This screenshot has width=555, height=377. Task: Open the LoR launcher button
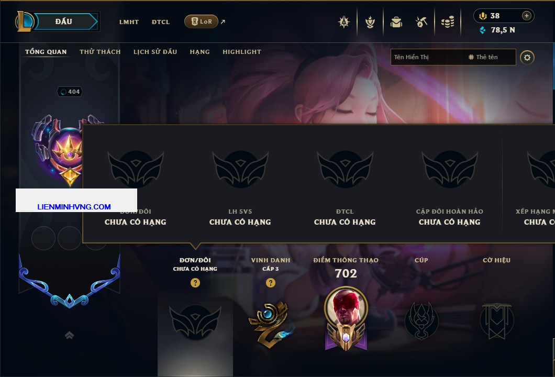click(x=201, y=21)
